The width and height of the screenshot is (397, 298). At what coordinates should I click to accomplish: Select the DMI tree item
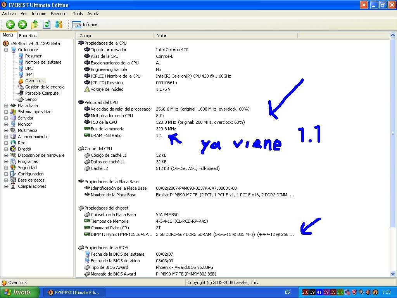pyautogui.click(x=29, y=68)
